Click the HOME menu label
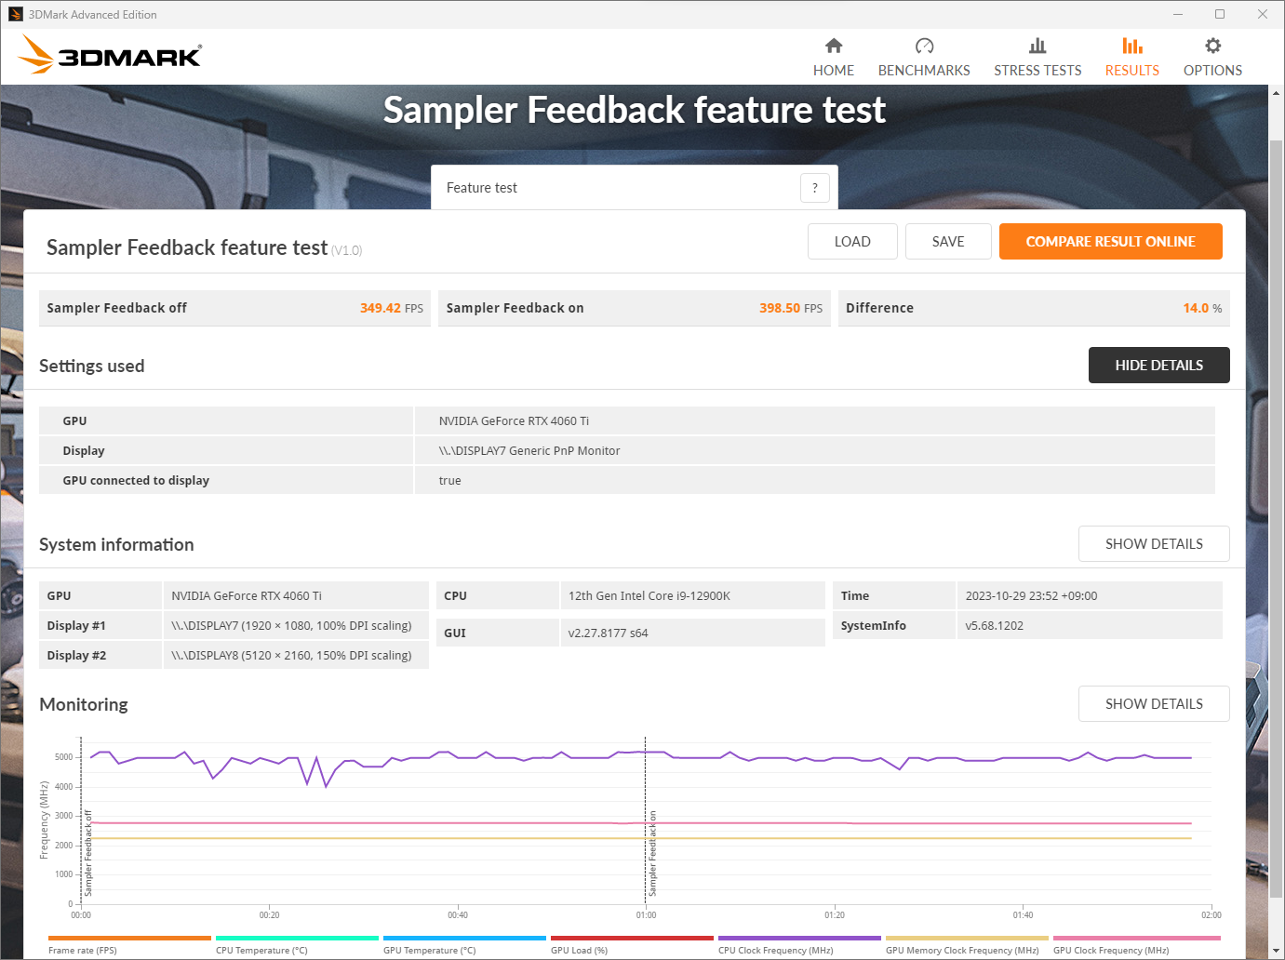The image size is (1285, 960). point(834,71)
